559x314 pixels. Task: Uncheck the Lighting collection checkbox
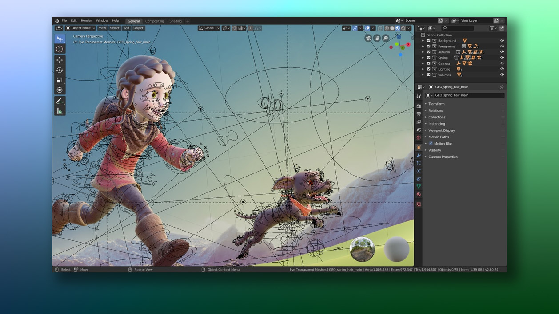tap(429, 69)
